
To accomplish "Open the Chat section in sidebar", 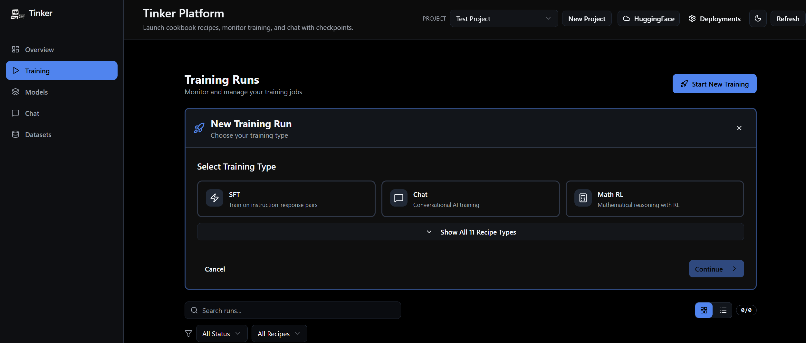I will [x=32, y=113].
